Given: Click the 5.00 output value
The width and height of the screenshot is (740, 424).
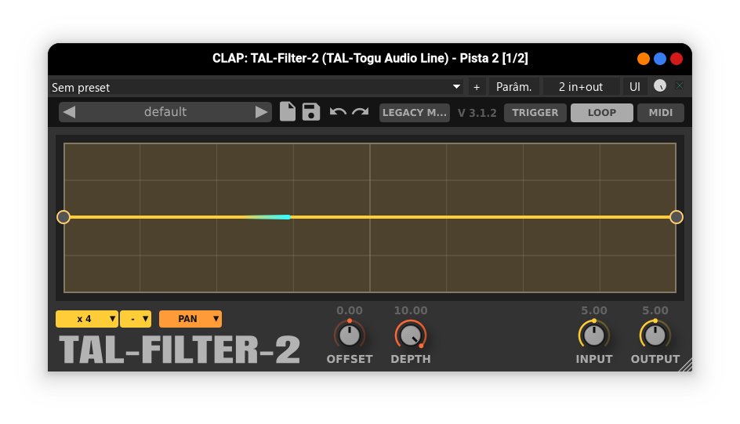Looking at the screenshot, I should click(x=655, y=310).
